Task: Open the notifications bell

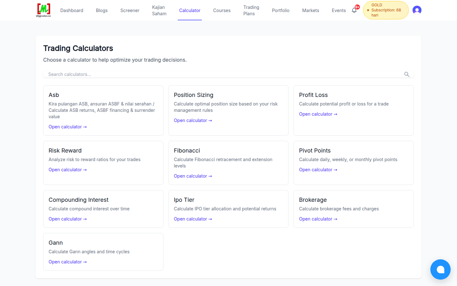Action: click(354, 10)
